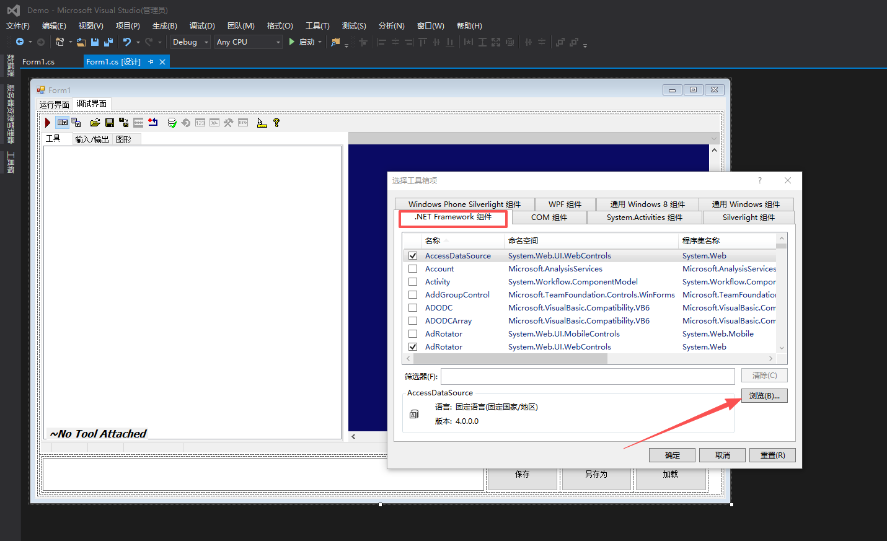The image size is (887, 541).
Task: Click the New Project icon in VS toolbar
Action: pos(60,42)
